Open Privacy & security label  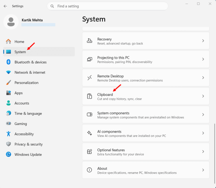[29, 144]
